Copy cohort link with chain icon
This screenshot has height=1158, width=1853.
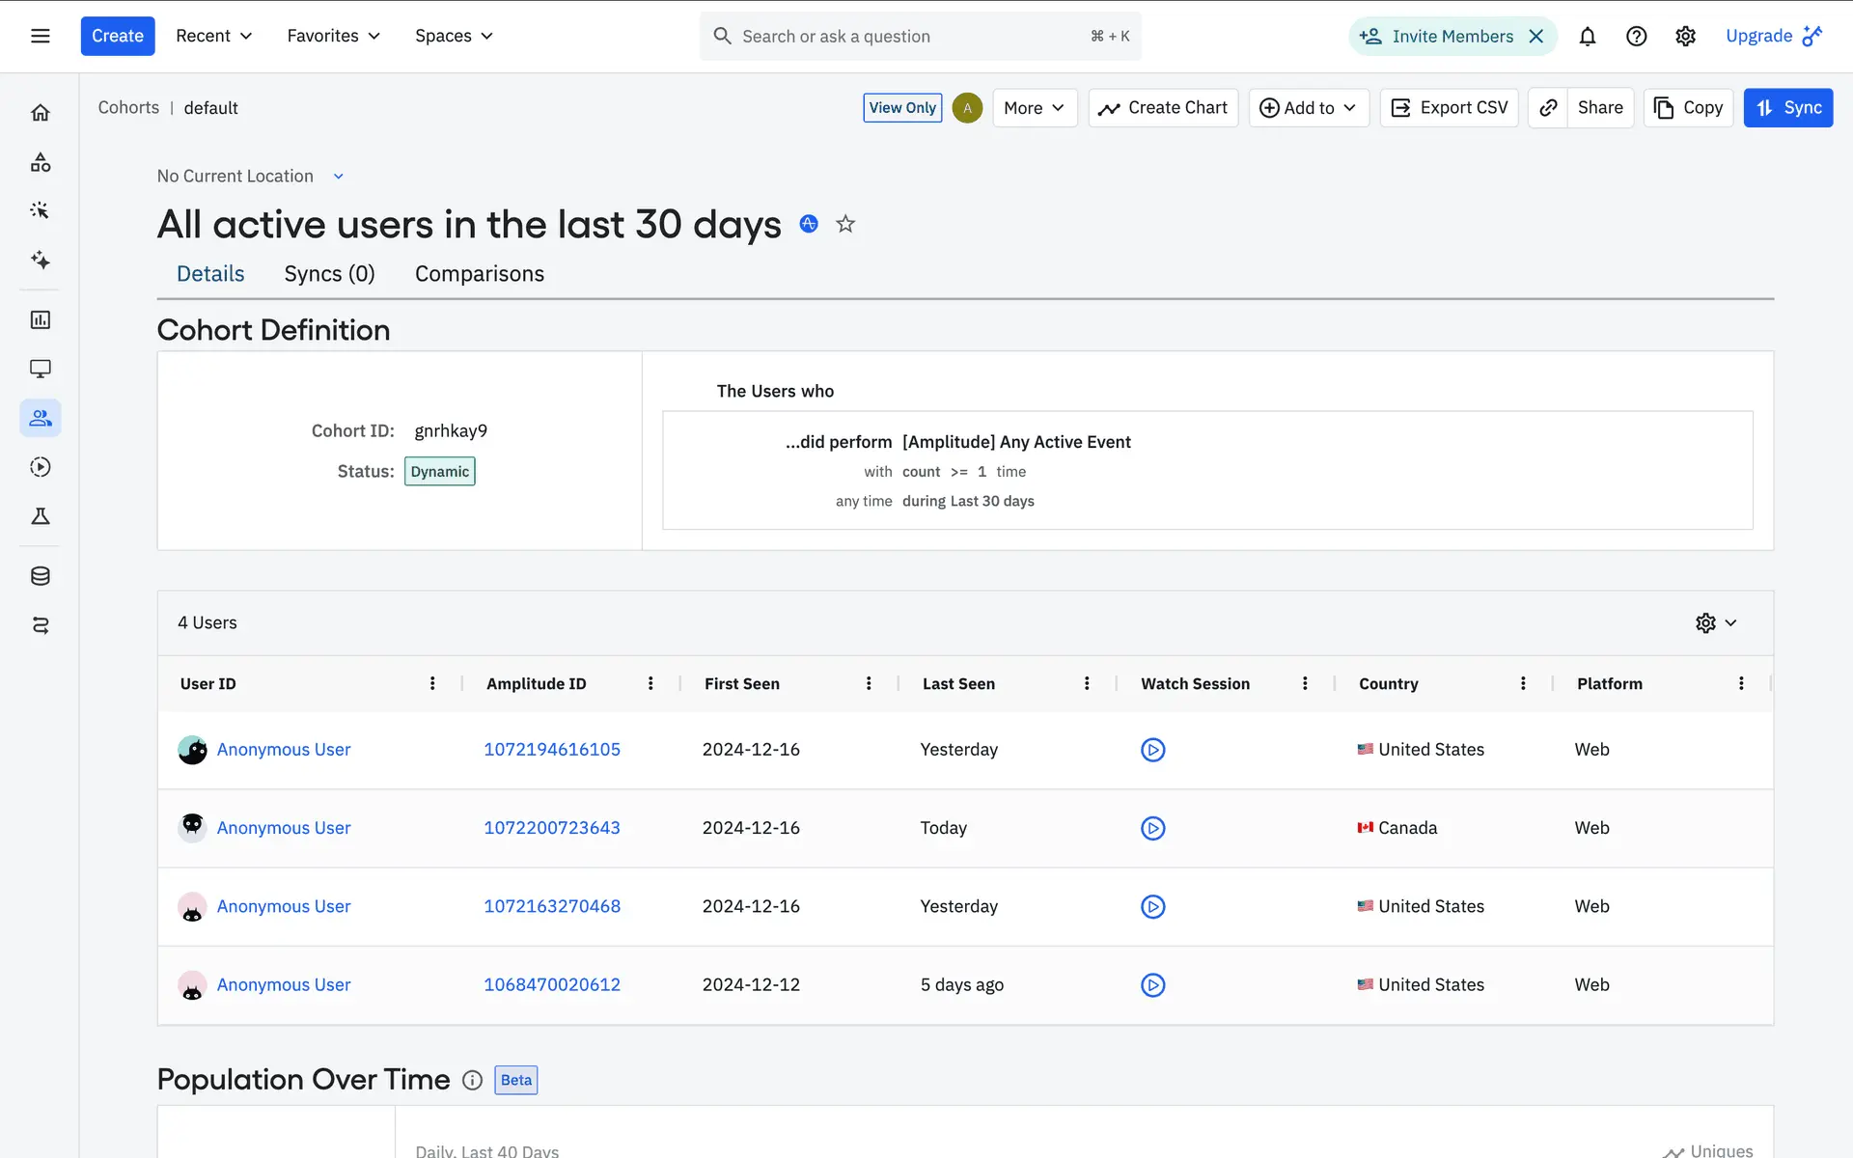tap(1548, 108)
